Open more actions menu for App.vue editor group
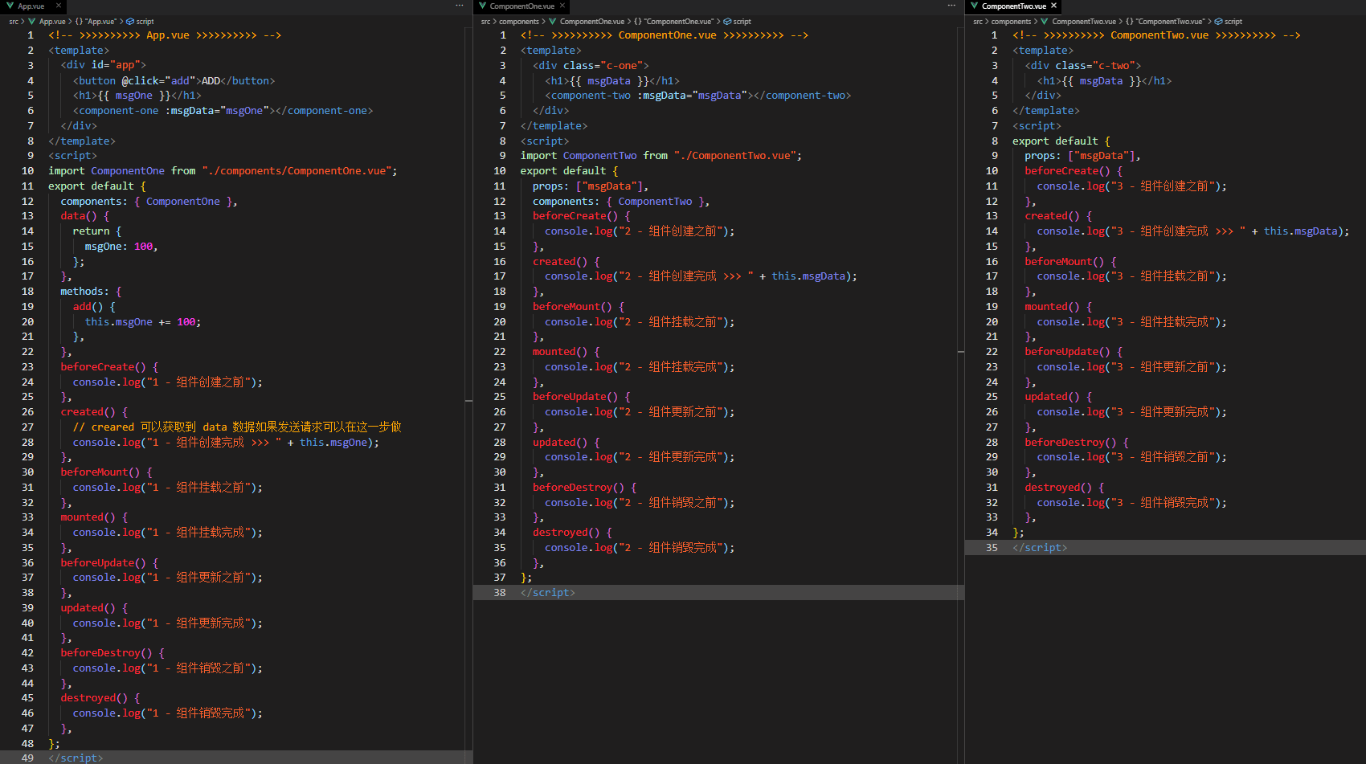The width and height of the screenshot is (1366, 764). [x=460, y=6]
